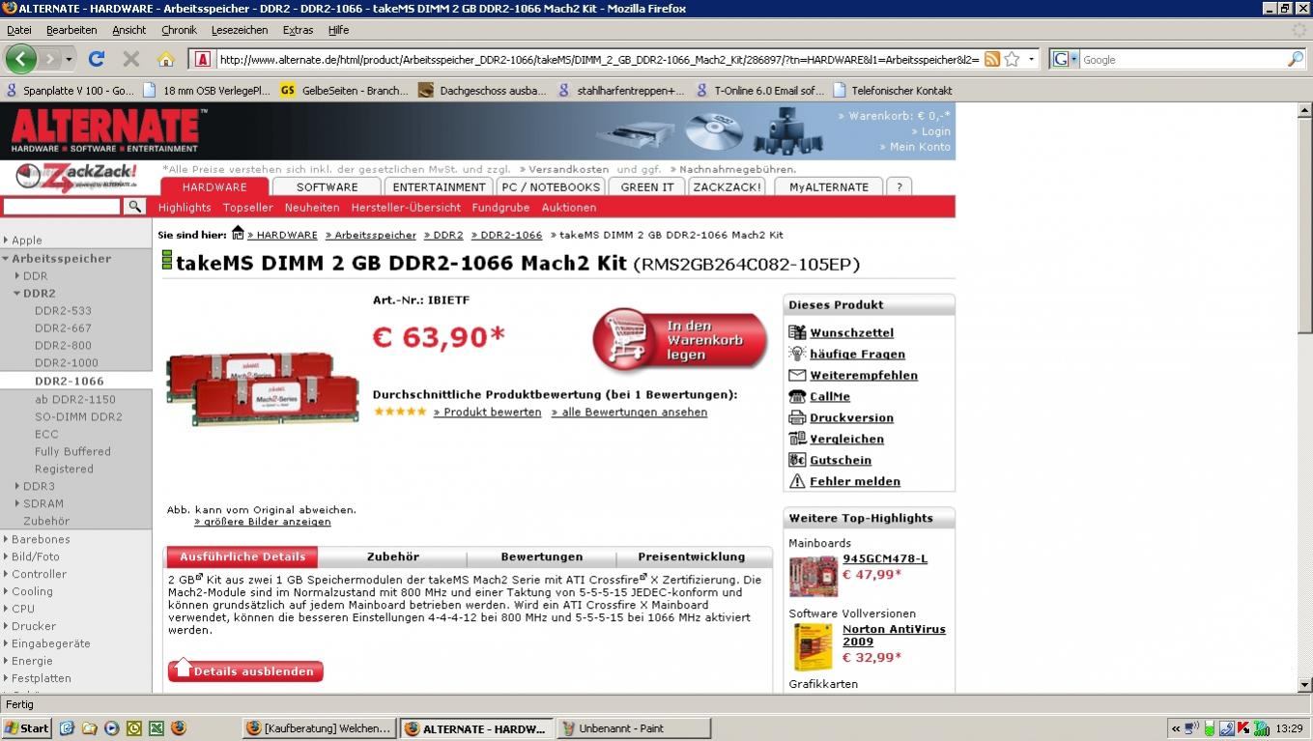Open the Zubehör product tab

(393, 556)
